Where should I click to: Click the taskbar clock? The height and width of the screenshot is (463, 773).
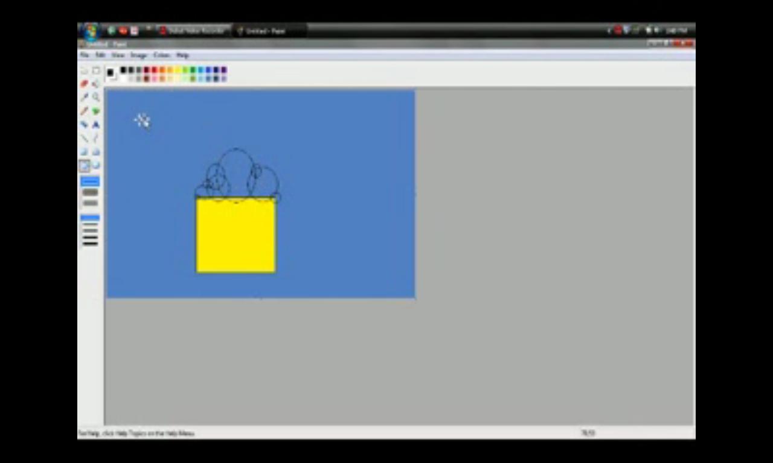[676, 31]
